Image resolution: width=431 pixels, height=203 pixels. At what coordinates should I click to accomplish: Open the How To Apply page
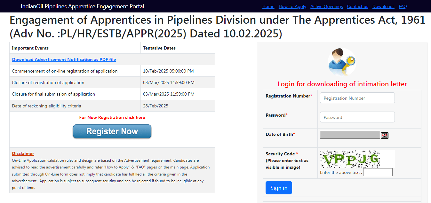[x=292, y=6]
